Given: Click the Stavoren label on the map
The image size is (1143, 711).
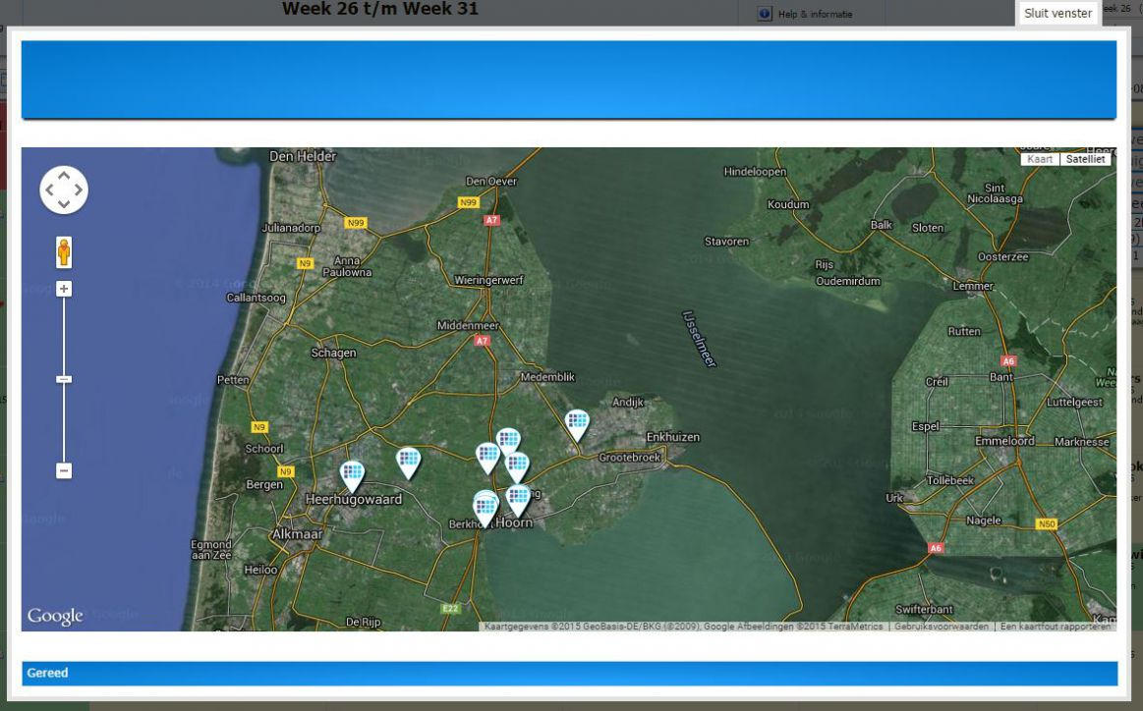Looking at the screenshot, I should [726, 242].
